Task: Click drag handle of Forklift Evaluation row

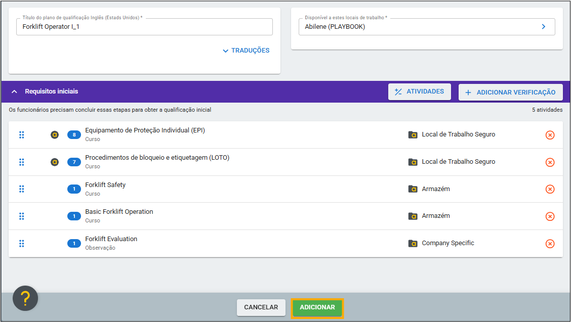Action: pyautogui.click(x=22, y=244)
